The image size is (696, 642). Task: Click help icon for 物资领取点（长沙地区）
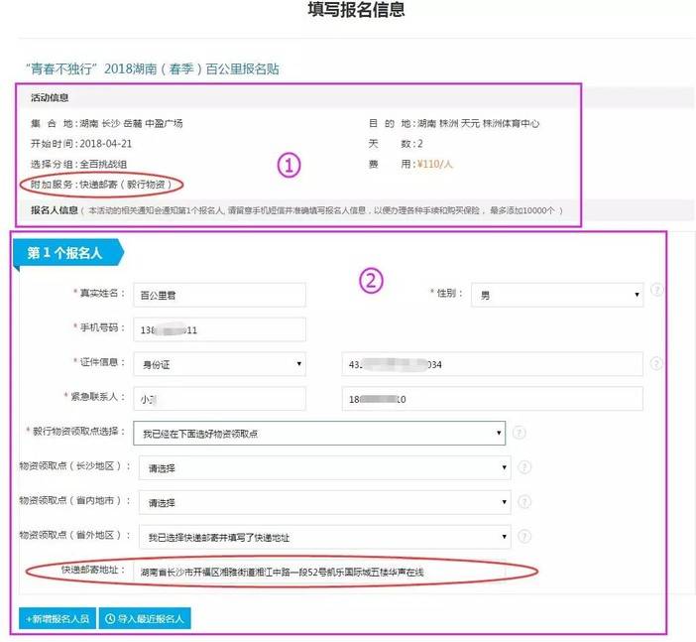click(x=524, y=467)
